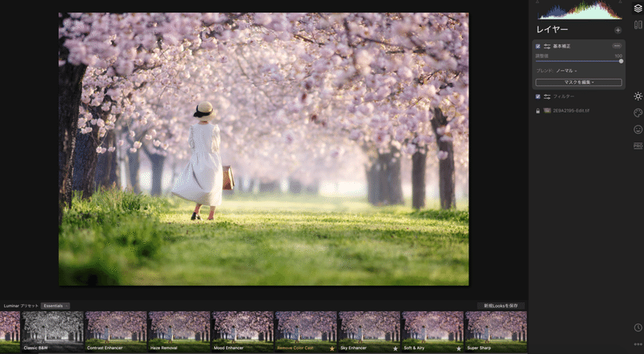Click the フィルター layer sliders icon

point(547,97)
